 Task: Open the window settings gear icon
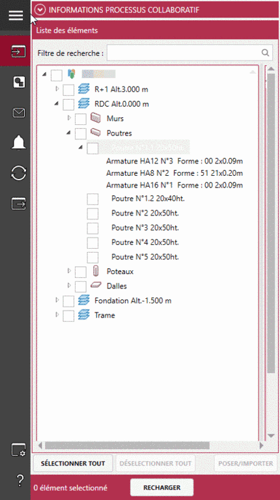click(18, 450)
